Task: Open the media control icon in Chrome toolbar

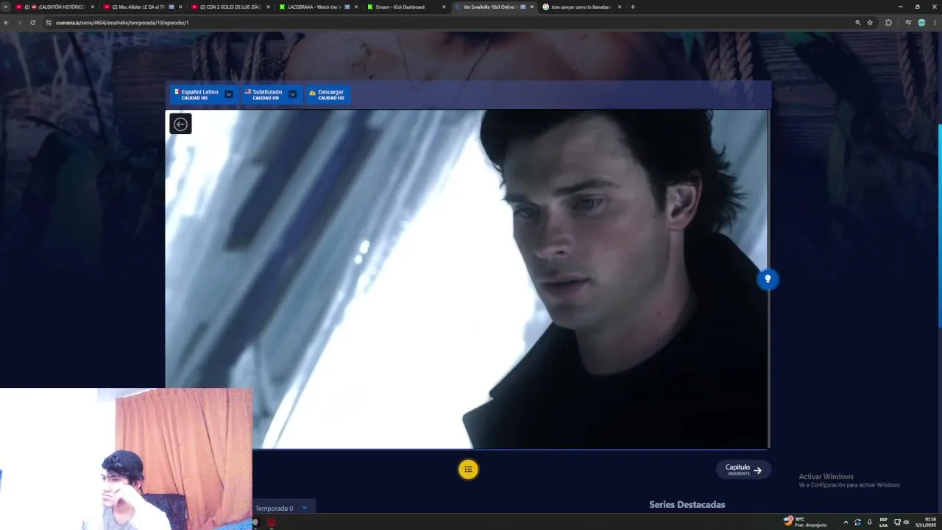Action: pos(908,23)
